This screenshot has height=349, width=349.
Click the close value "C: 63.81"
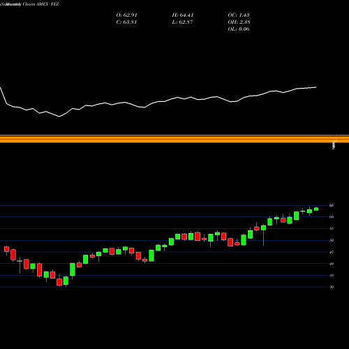126,22
